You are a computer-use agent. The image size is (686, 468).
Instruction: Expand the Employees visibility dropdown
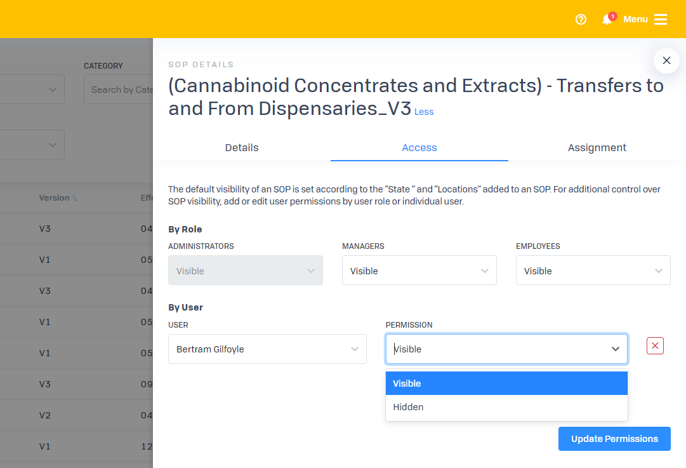point(593,271)
